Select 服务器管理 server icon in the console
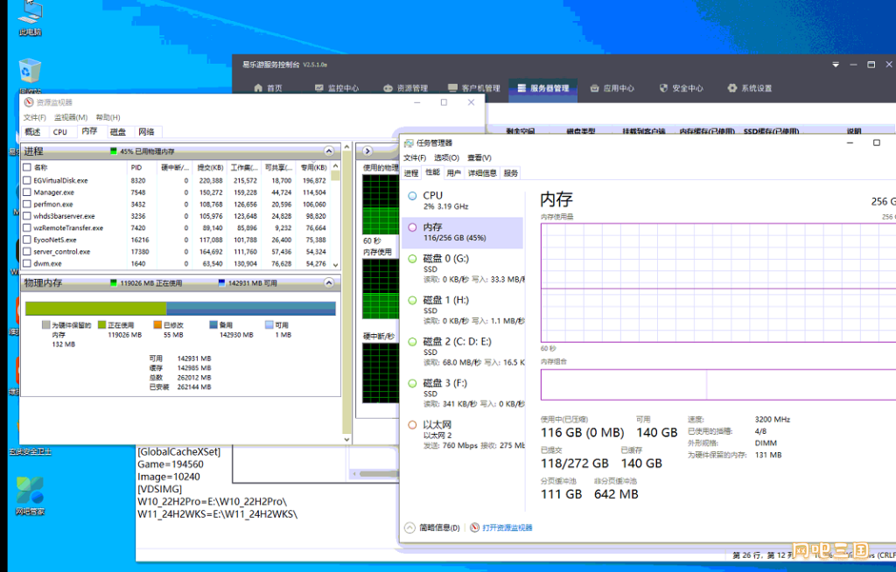The height and width of the screenshot is (572, 896). click(521, 88)
